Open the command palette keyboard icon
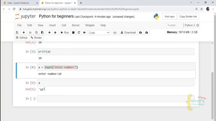This screenshot has width=216, height=121. tap(115, 33)
